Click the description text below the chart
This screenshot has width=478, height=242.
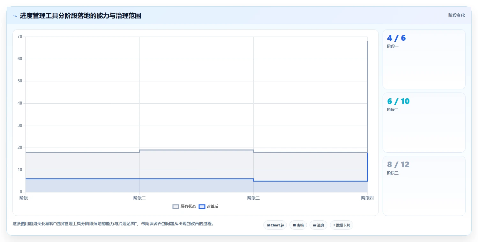(113, 224)
